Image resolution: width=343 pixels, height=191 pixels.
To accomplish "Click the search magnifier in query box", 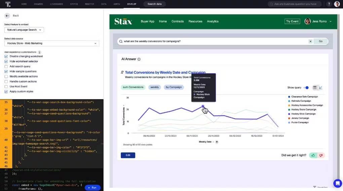I will click(121, 41).
